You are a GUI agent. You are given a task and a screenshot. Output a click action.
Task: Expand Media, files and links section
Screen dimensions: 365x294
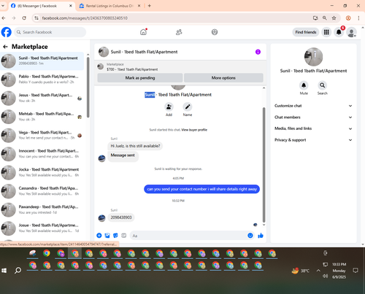(313, 128)
